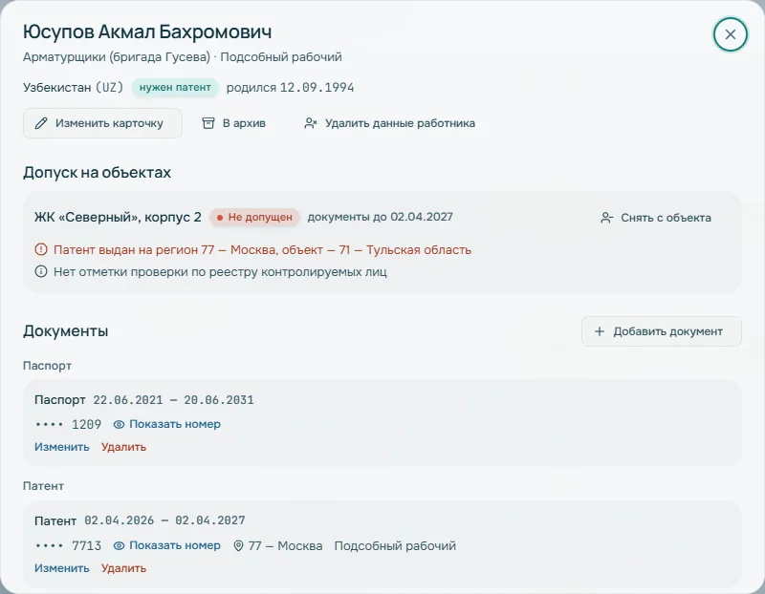Viewport: 765px width, 594px height.
Task: Click the eye icon in the Патент row
Action: (119, 545)
